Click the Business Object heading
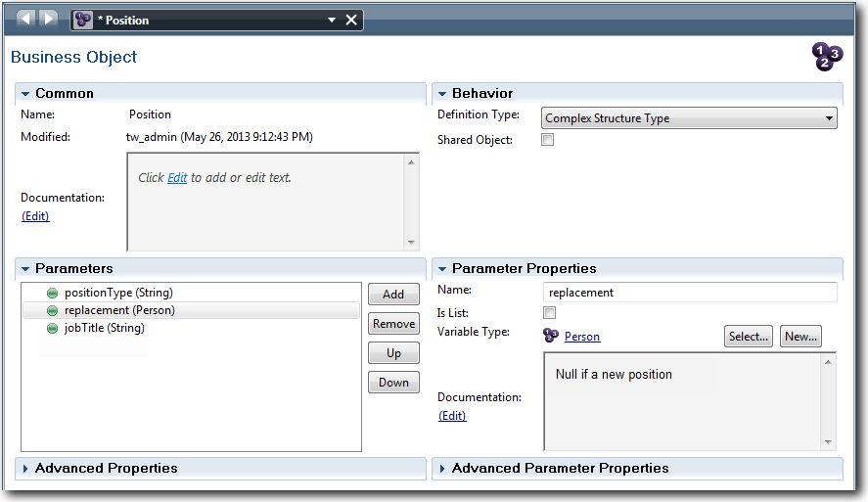868x502 pixels. [73, 57]
